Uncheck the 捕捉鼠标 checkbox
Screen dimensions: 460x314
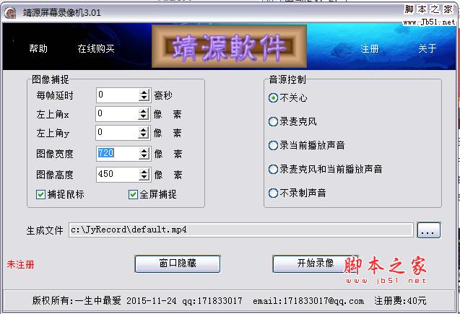pyautogui.click(x=40, y=194)
